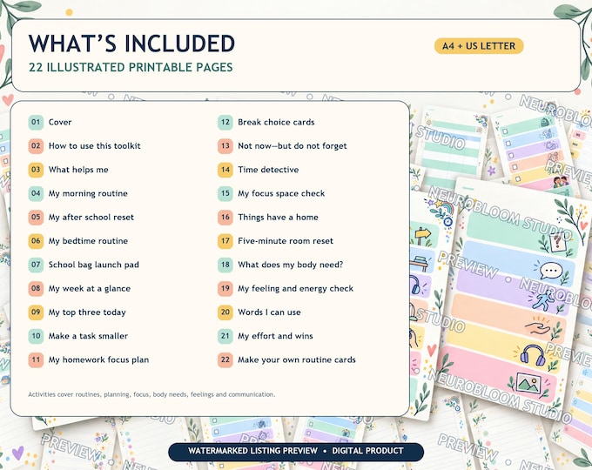
Task: Select the Time detective text
Action: (x=268, y=170)
